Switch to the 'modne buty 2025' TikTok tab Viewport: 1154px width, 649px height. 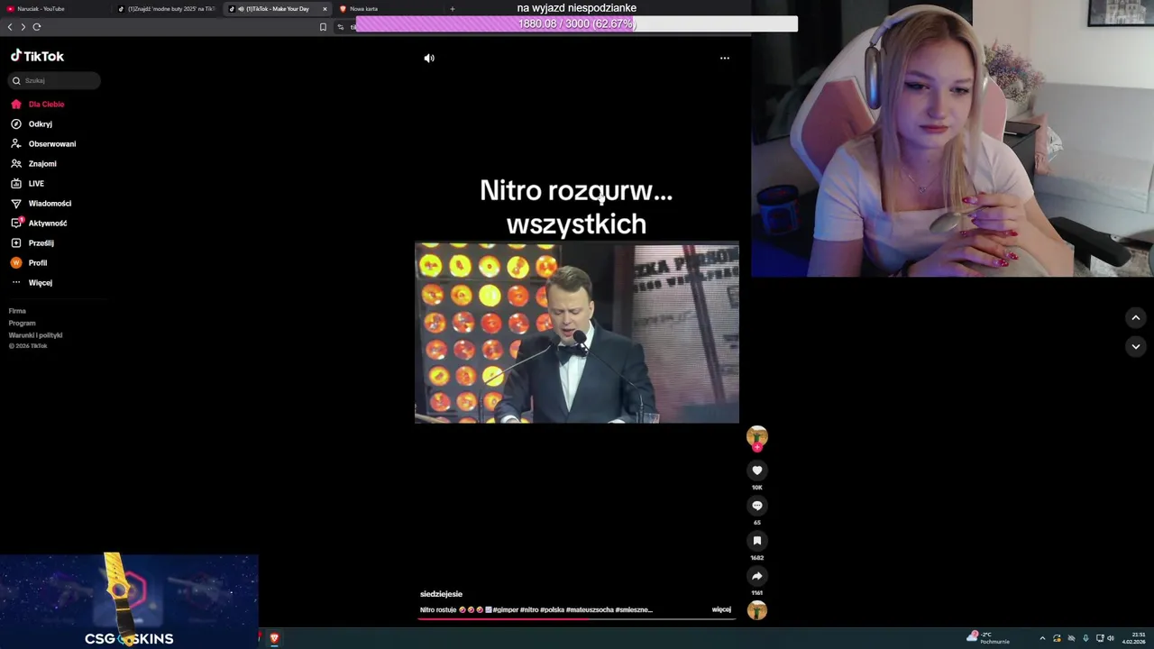point(168,9)
